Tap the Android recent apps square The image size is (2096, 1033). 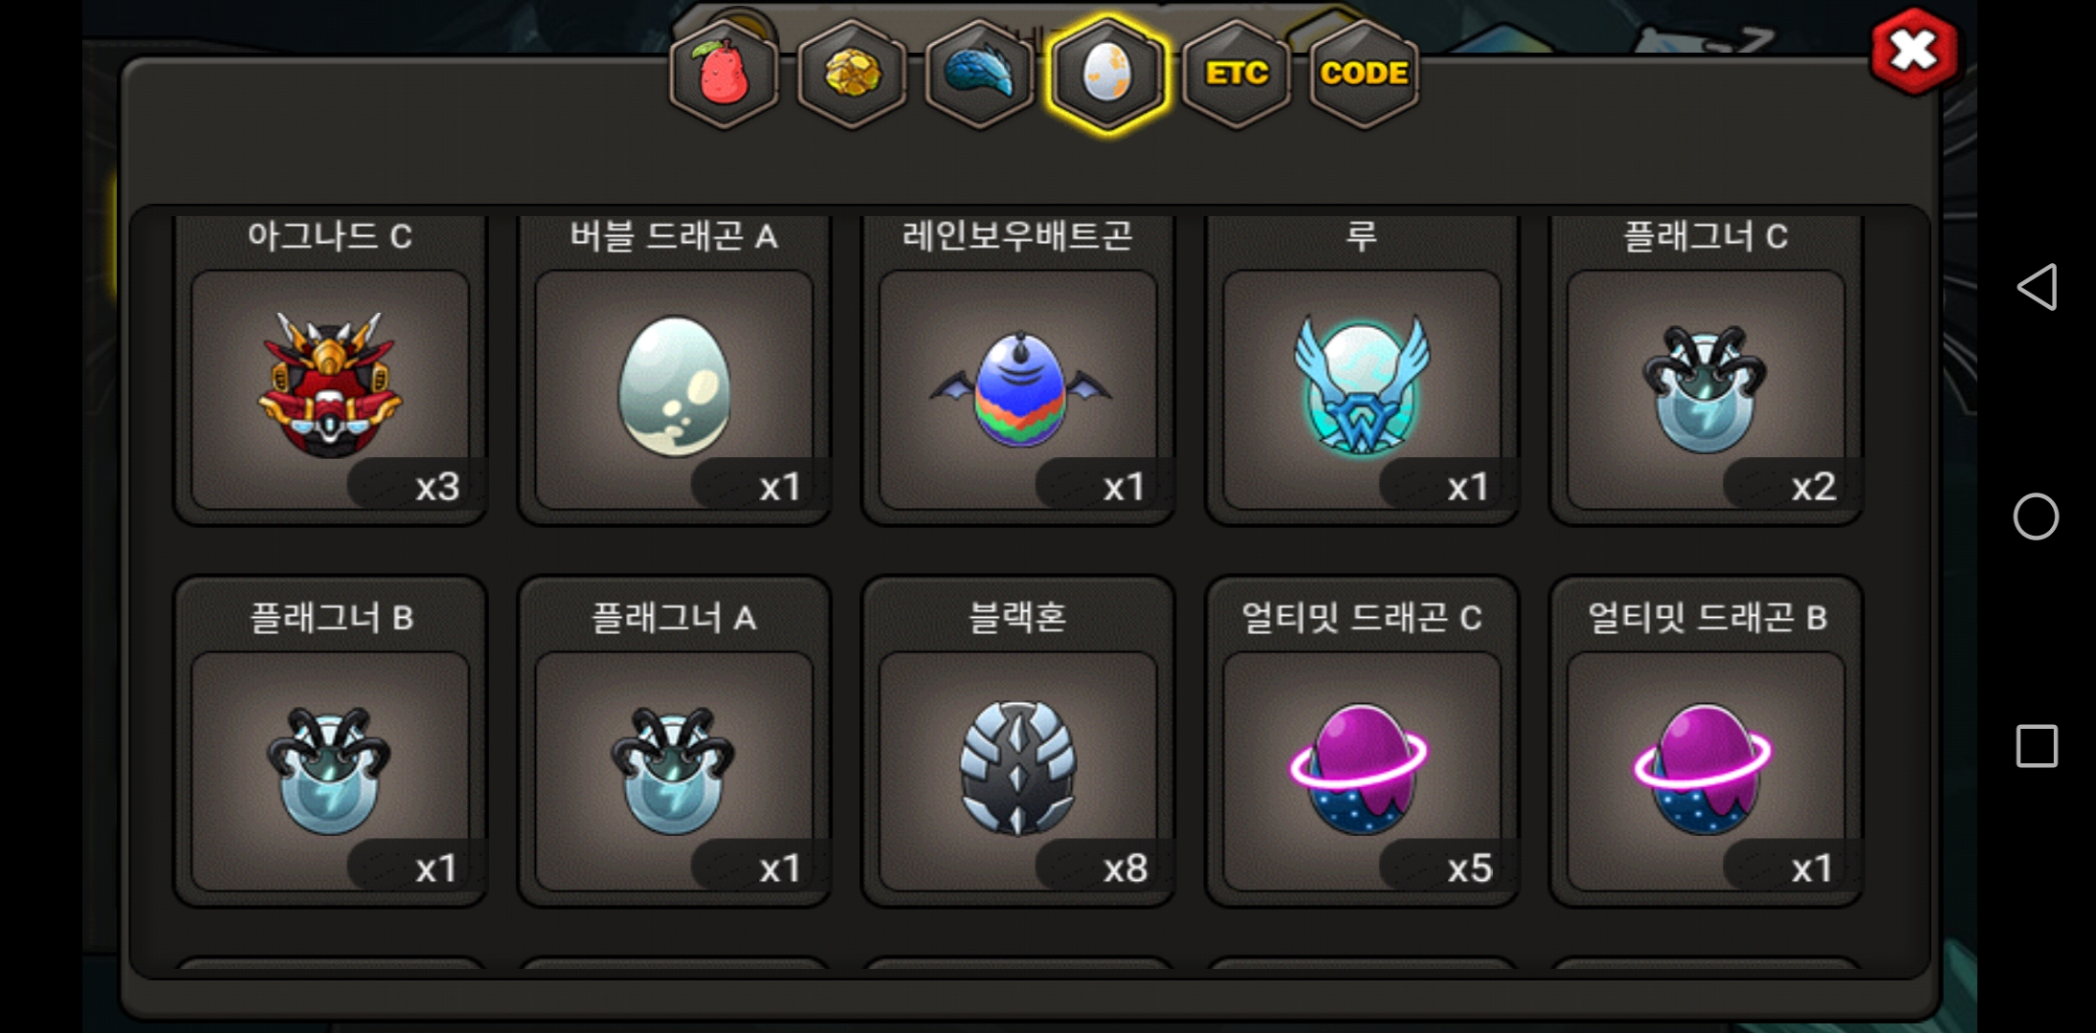coord(2037,746)
